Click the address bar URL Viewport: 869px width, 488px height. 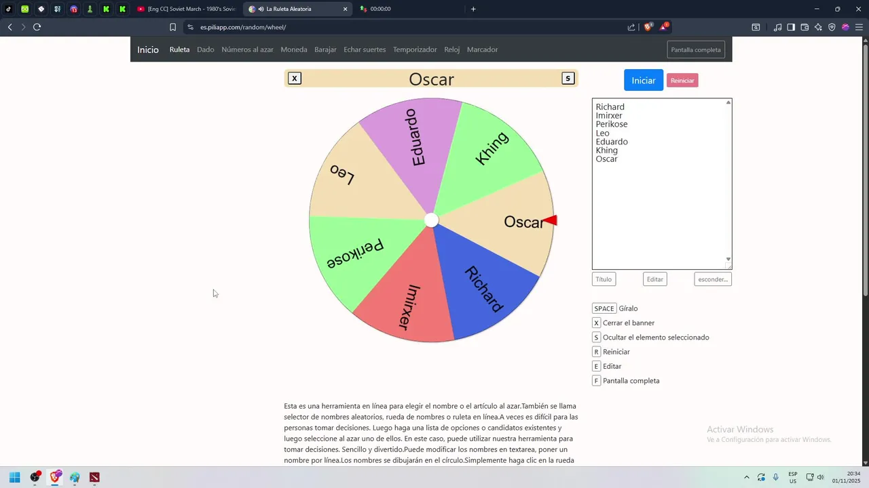[x=243, y=27]
